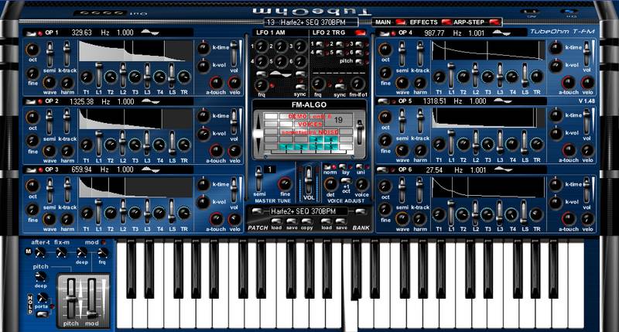
Task: Click the FM-ALGO number 19 display
Action: tap(338, 120)
